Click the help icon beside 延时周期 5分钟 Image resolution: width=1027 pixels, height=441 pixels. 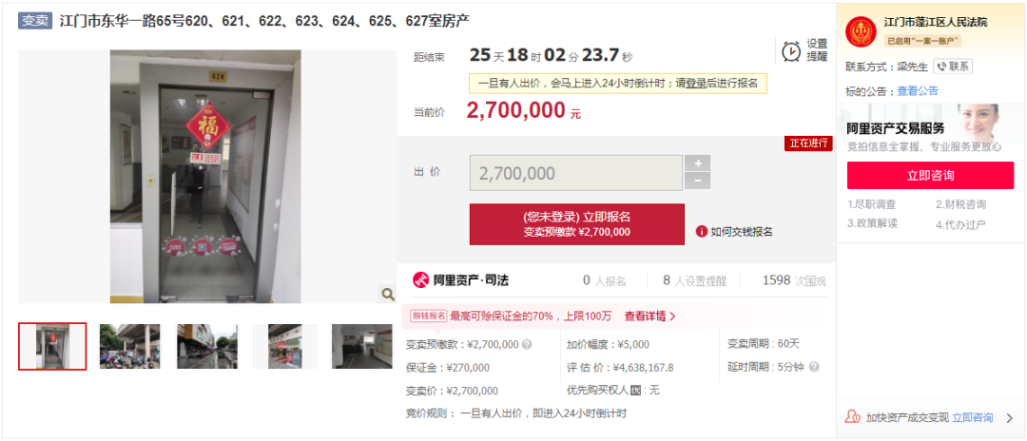click(814, 367)
